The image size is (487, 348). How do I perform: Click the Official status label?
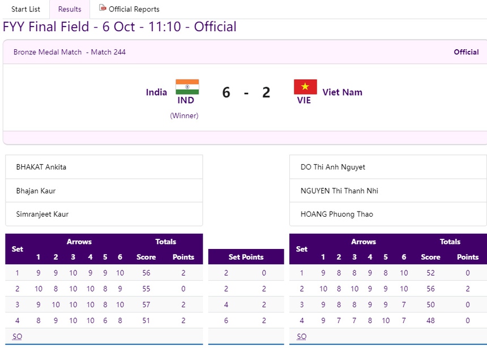[x=466, y=51]
